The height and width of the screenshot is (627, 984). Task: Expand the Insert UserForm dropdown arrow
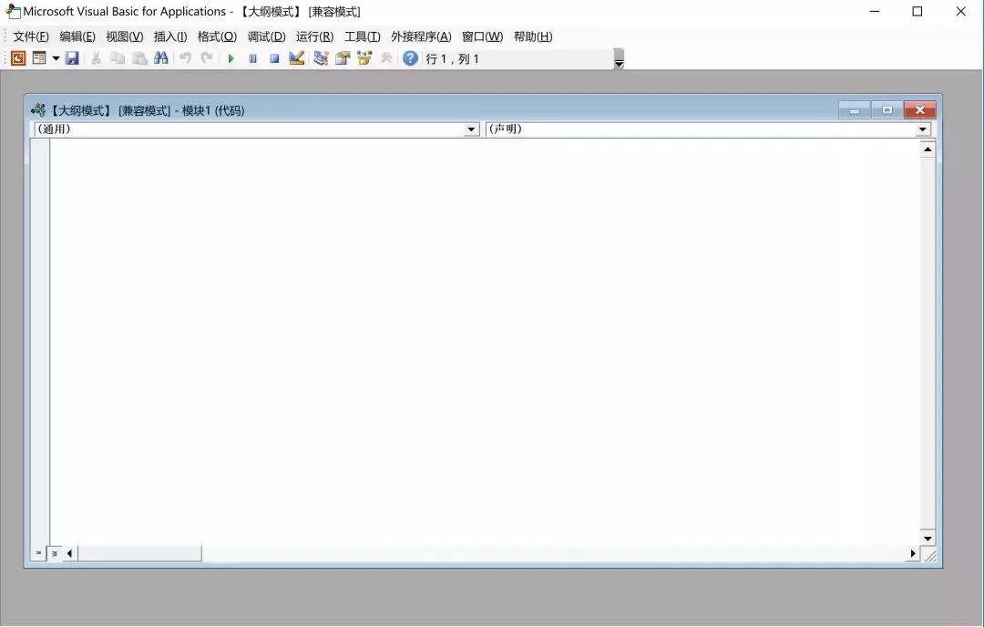click(55, 57)
